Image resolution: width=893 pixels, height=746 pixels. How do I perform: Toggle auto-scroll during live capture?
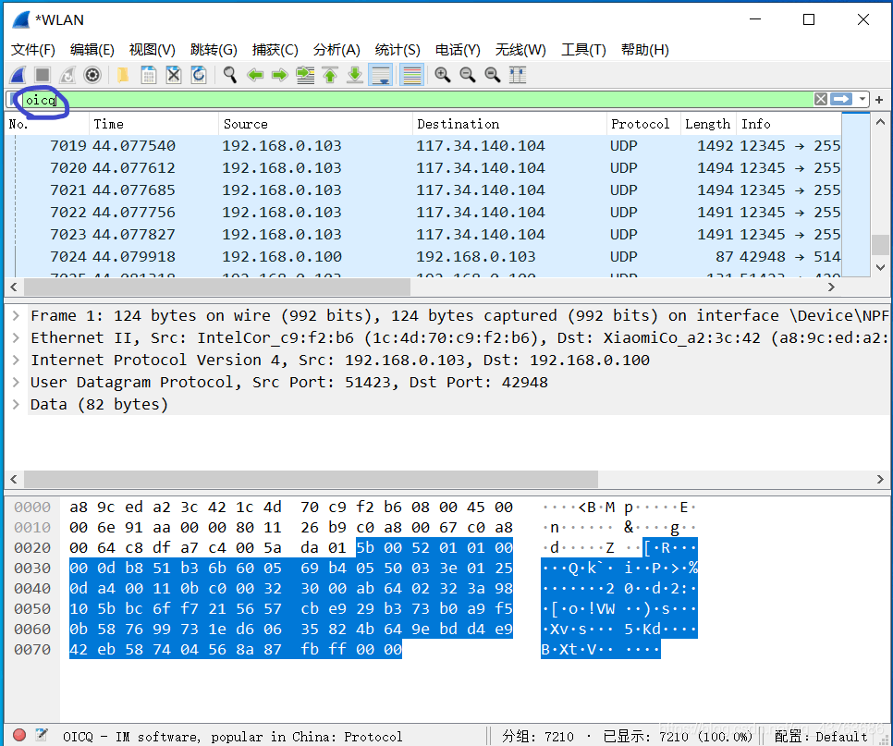coord(380,75)
